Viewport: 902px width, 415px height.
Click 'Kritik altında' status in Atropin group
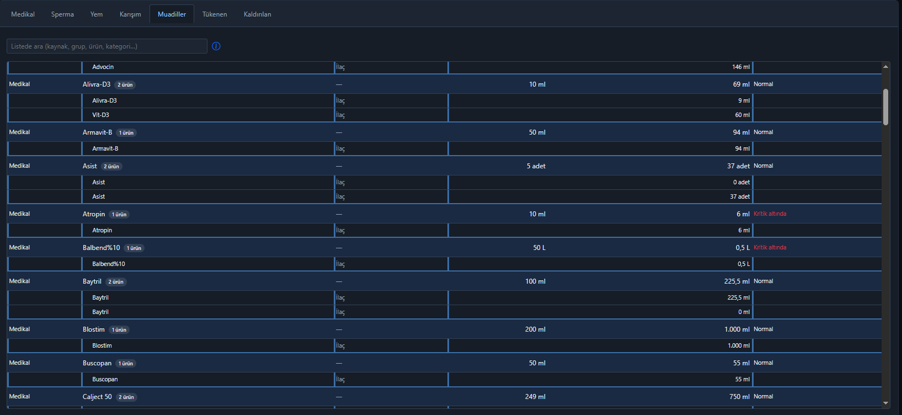click(770, 214)
